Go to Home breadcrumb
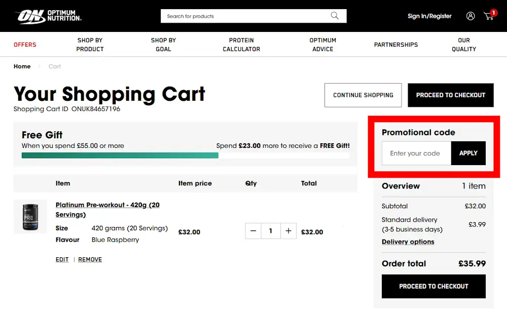The height and width of the screenshot is (316, 507). click(22, 66)
